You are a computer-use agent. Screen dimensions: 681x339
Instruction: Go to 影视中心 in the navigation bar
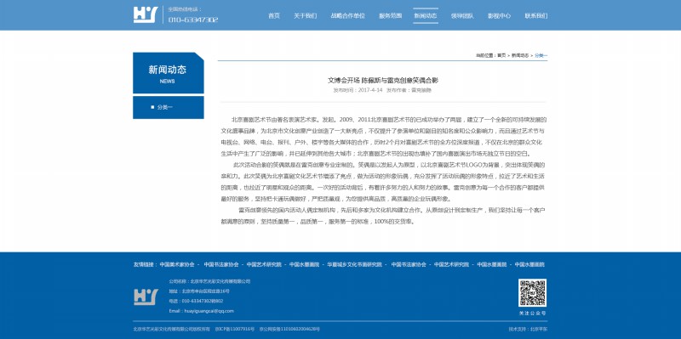click(499, 15)
